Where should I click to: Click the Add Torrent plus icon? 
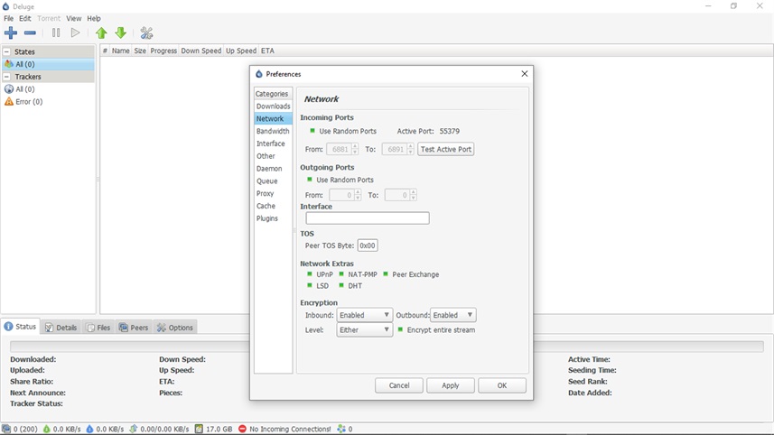coord(11,33)
